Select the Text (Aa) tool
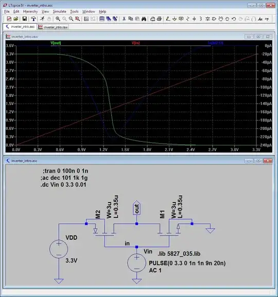Viewport: 278px width, 297px height. tap(260, 19)
